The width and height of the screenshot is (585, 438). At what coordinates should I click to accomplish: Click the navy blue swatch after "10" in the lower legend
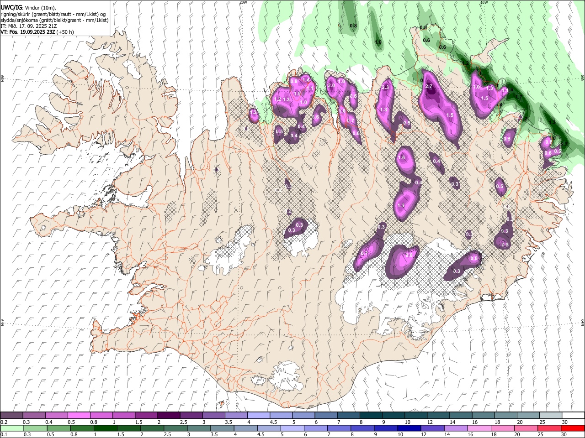coord(409,428)
